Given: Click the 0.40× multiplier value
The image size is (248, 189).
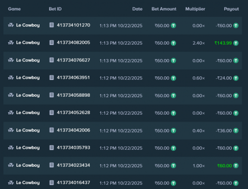Looking at the screenshot, I should [x=198, y=130].
